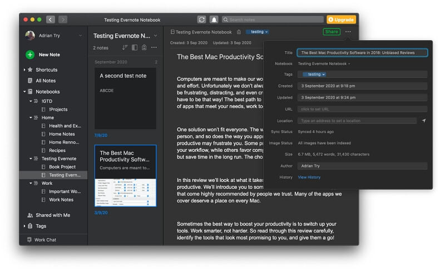Screen dimensions: 445x271
Task: Collapse the Work stack
Action: 31,183
